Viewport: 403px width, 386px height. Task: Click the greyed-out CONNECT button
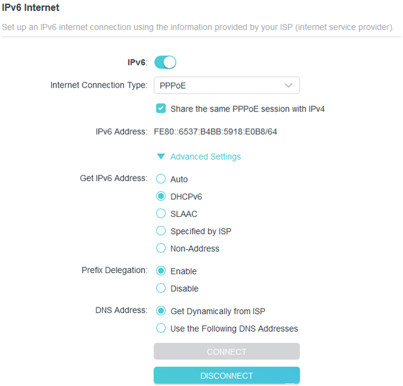click(227, 351)
